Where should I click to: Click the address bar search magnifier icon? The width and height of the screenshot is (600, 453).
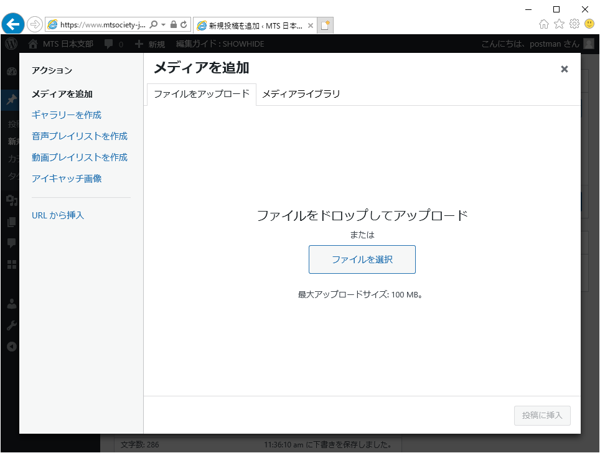[x=154, y=25]
